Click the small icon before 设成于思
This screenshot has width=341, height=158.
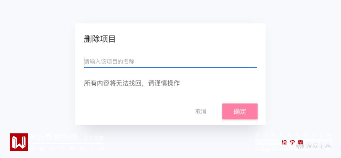tap(300, 146)
